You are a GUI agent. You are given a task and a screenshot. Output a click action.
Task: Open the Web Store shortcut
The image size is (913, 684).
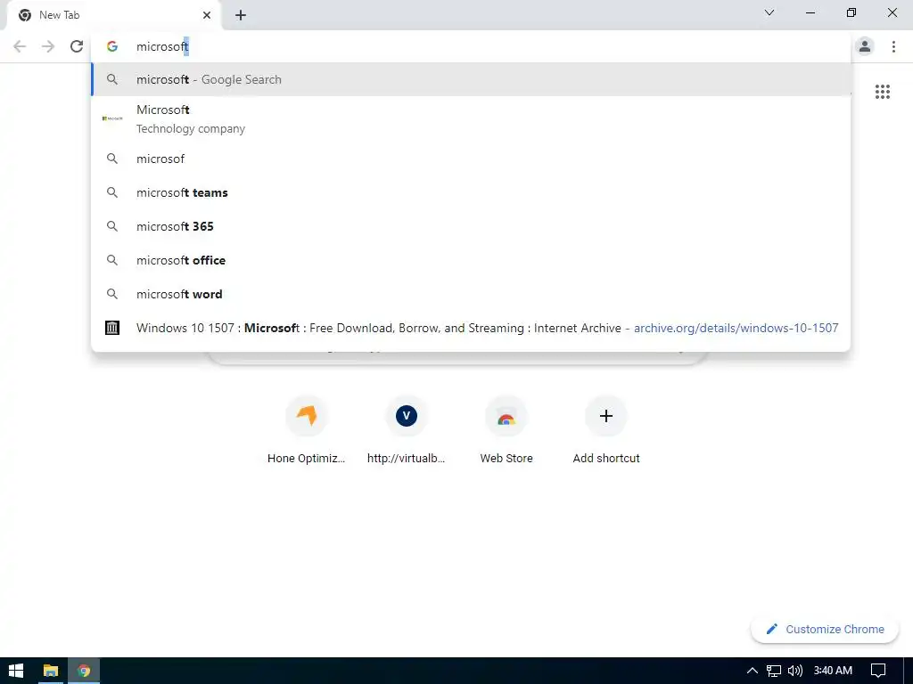[x=506, y=431]
